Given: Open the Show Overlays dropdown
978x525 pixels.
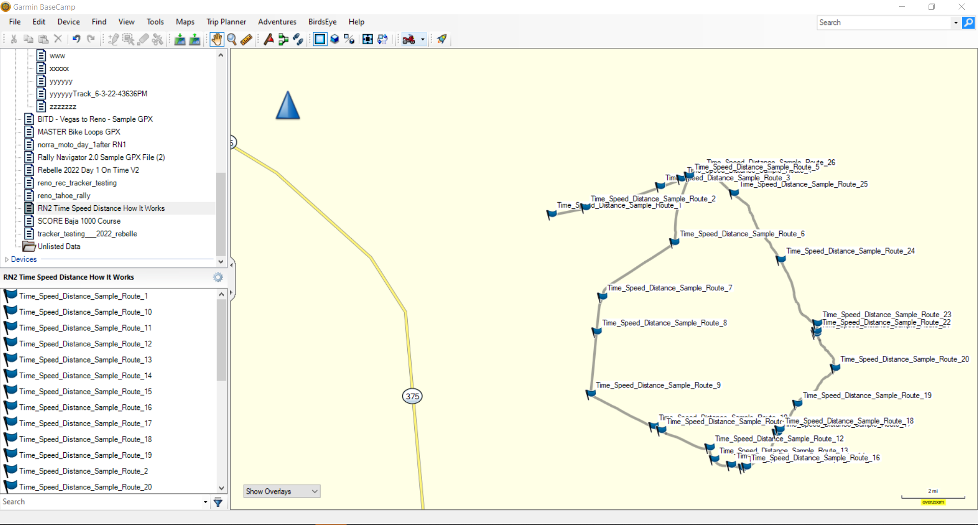Looking at the screenshot, I should 282,491.
